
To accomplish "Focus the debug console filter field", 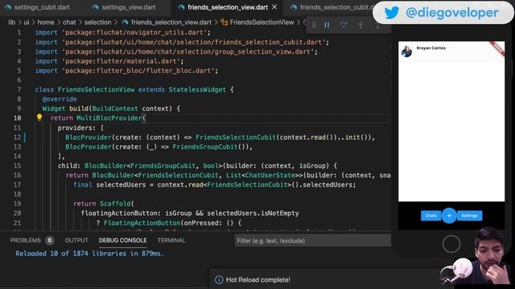I will (313, 241).
